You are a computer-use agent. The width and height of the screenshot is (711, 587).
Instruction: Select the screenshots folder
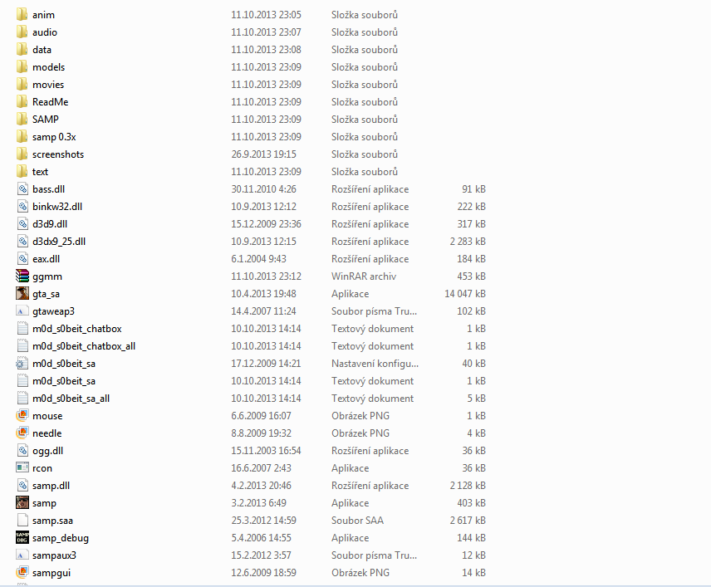point(58,154)
